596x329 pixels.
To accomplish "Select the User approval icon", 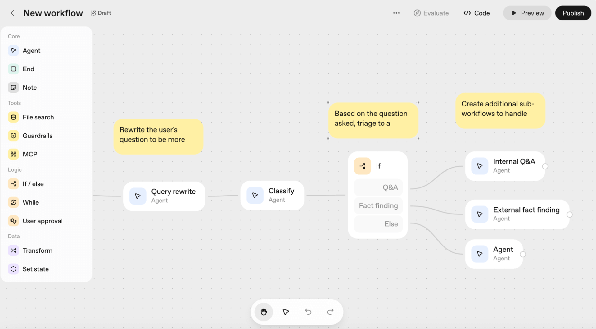I will (x=13, y=221).
